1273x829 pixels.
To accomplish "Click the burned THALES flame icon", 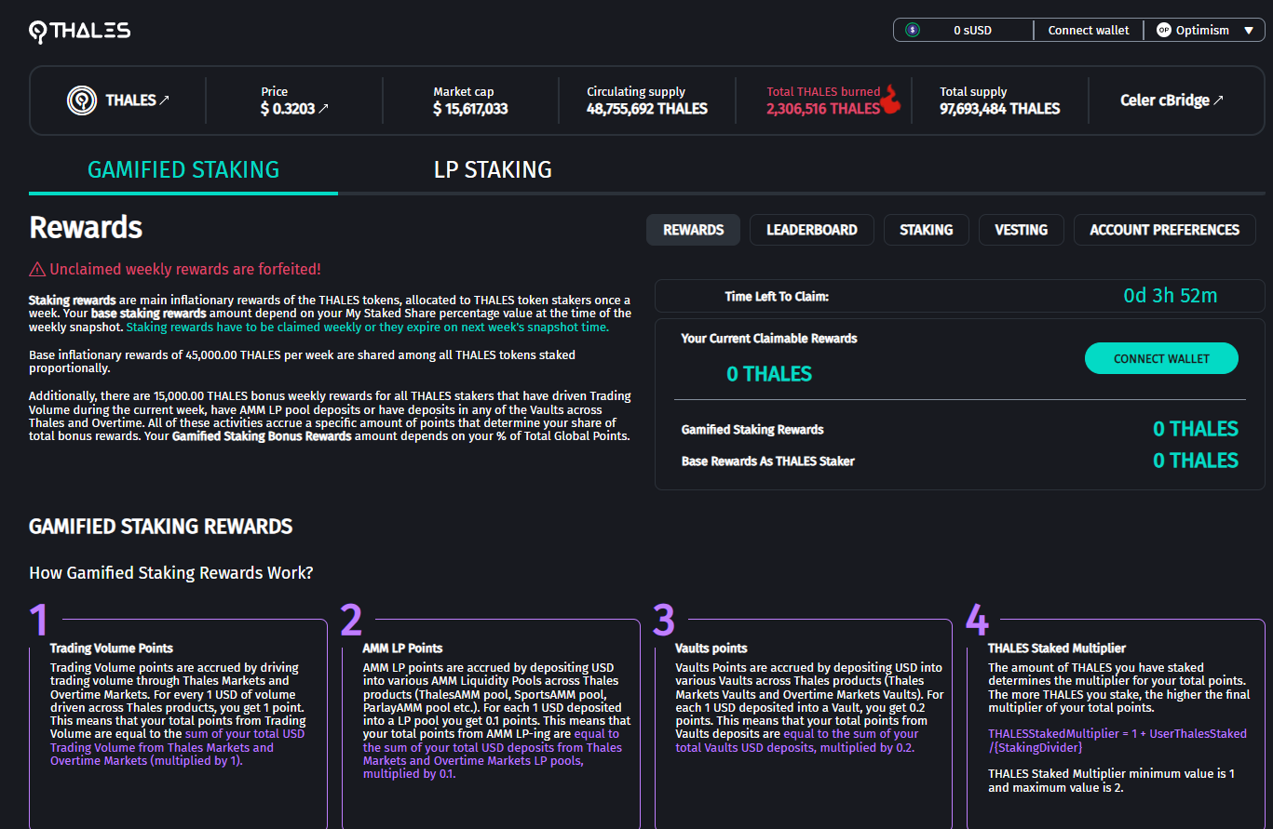I will pos(891,99).
